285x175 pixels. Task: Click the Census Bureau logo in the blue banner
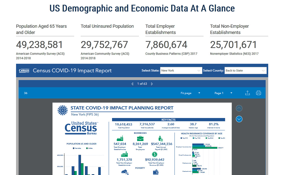click(24, 70)
